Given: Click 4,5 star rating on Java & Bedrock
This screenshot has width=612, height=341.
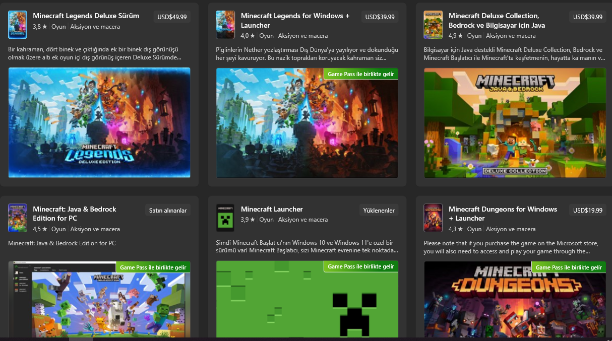Looking at the screenshot, I should pos(40,229).
